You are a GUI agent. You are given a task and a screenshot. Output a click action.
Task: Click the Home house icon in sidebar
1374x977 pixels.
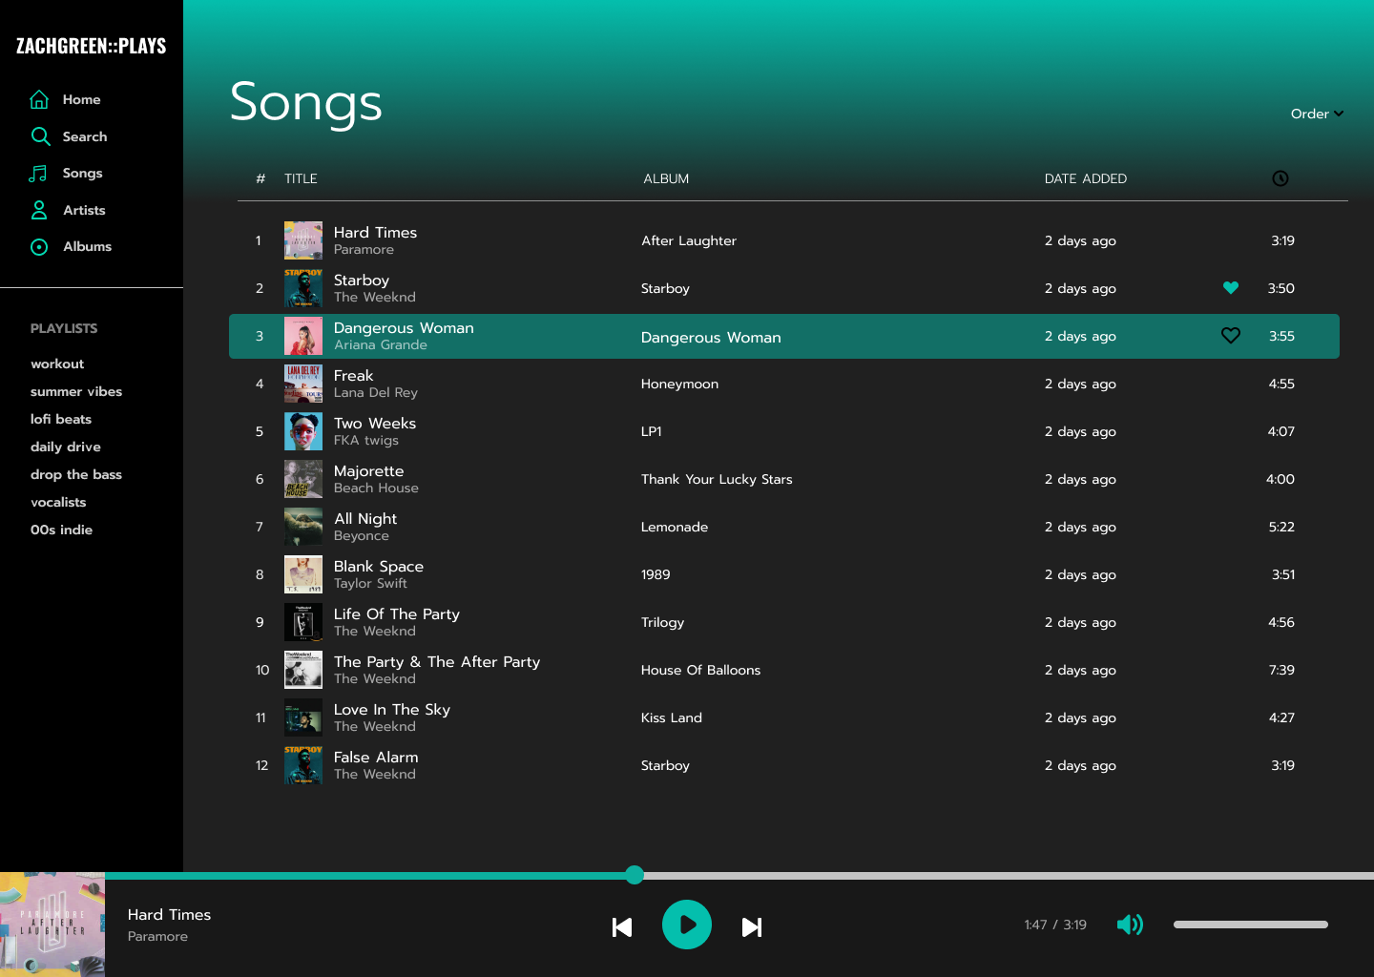click(x=39, y=99)
